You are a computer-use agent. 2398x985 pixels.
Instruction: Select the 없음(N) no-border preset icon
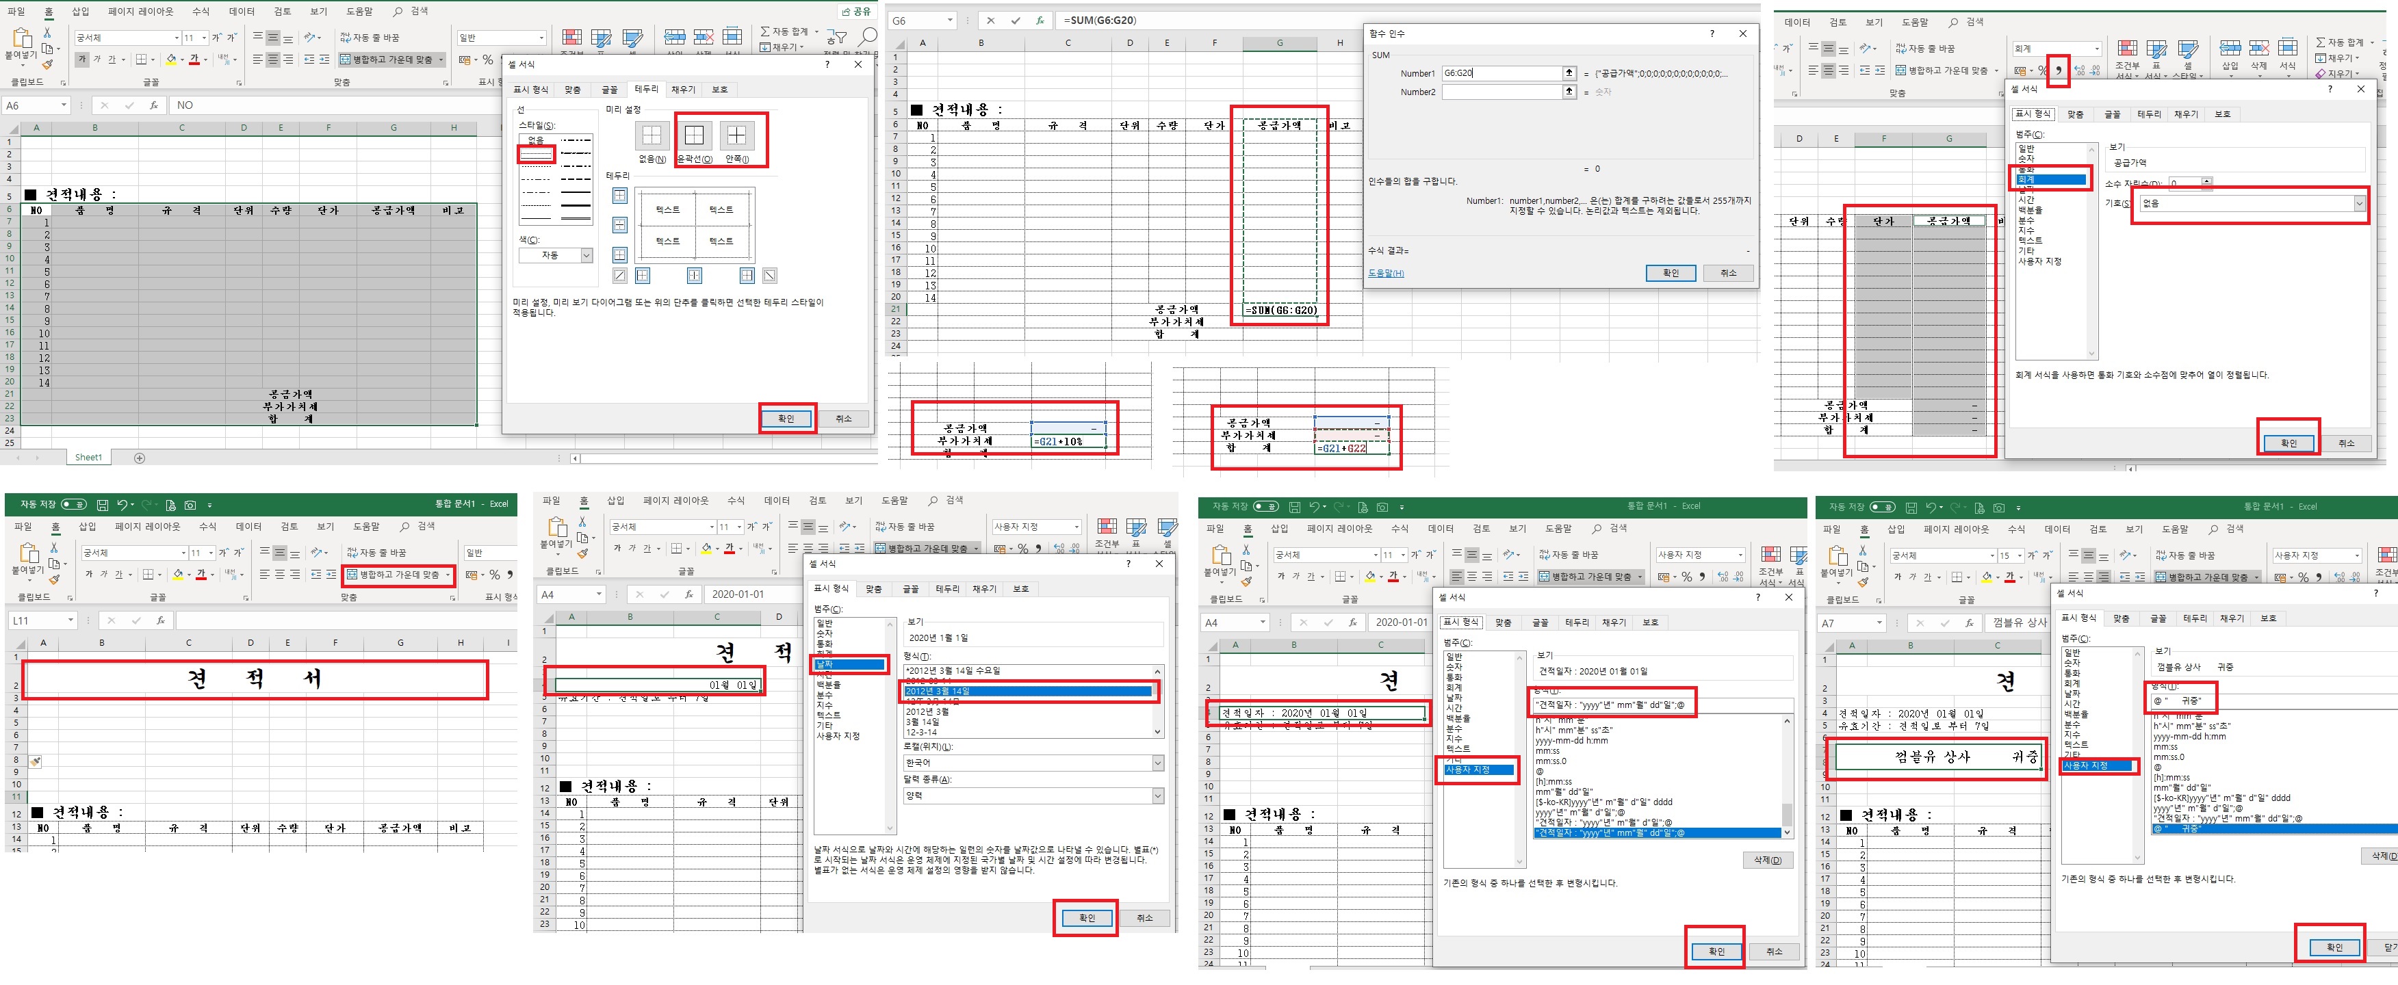(652, 136)
